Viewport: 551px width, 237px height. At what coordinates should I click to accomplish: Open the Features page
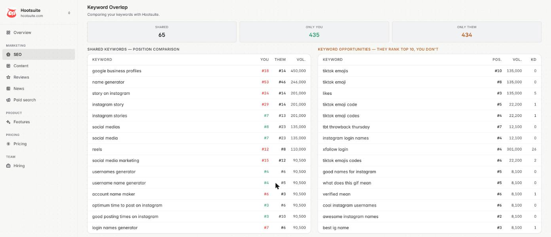[x=38, y=122]
